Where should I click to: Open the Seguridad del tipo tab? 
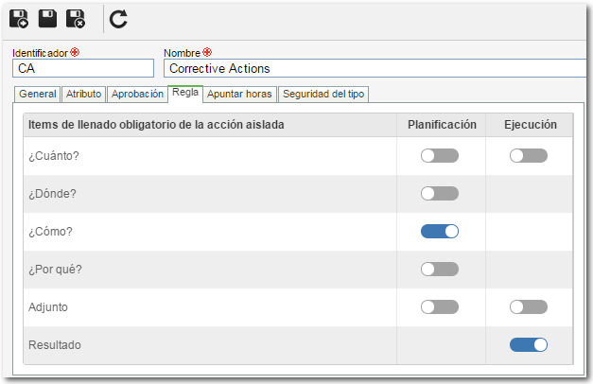(323, 94)
